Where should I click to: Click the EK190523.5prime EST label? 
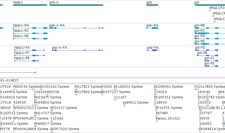(x=128, y=87)
